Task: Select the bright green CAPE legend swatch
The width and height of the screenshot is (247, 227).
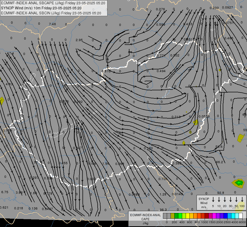Action: (x=180, y=216)
